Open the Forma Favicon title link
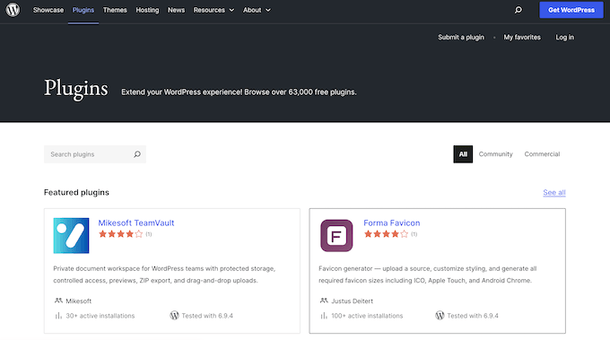This screenshot has height=340, width=610. tap(392, 222)
